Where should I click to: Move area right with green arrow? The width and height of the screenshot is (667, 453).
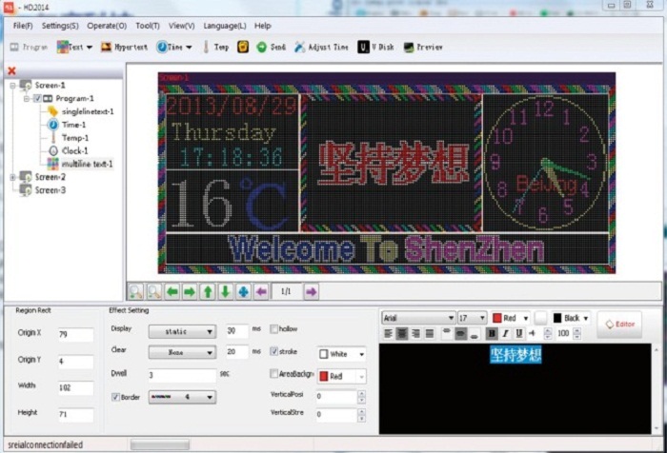click(190, 292)
